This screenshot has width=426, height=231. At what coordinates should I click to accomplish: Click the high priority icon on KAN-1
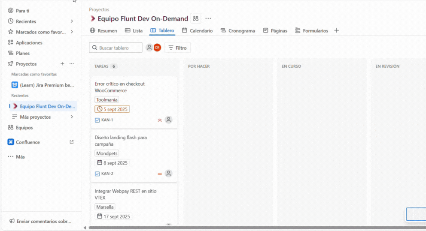(x=160, y=120)
